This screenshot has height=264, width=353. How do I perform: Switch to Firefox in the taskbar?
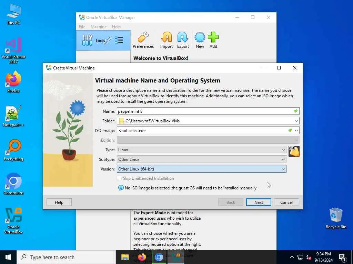pyautogui.click(x=142, y=257)
